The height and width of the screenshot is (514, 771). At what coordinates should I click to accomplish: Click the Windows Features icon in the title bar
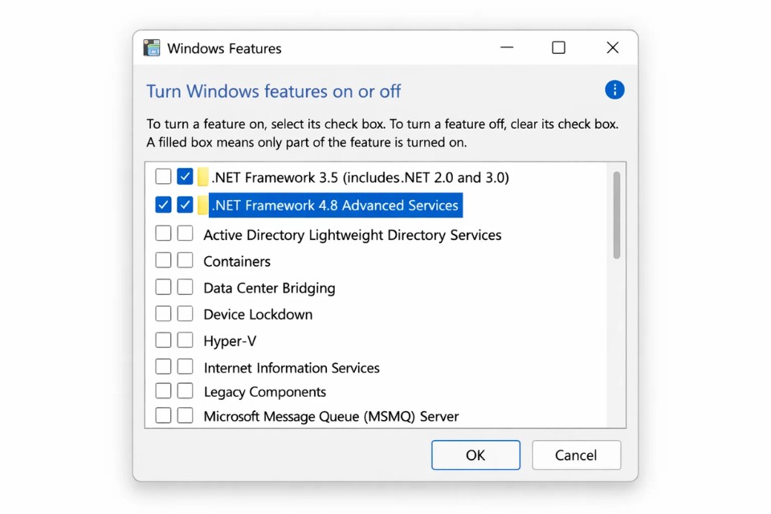[x=151, y=47]
